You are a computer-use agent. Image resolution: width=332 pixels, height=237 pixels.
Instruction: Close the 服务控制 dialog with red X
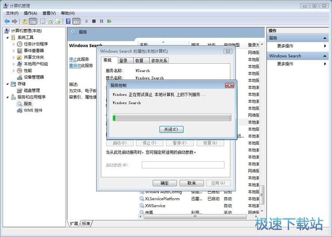[229, 85]
